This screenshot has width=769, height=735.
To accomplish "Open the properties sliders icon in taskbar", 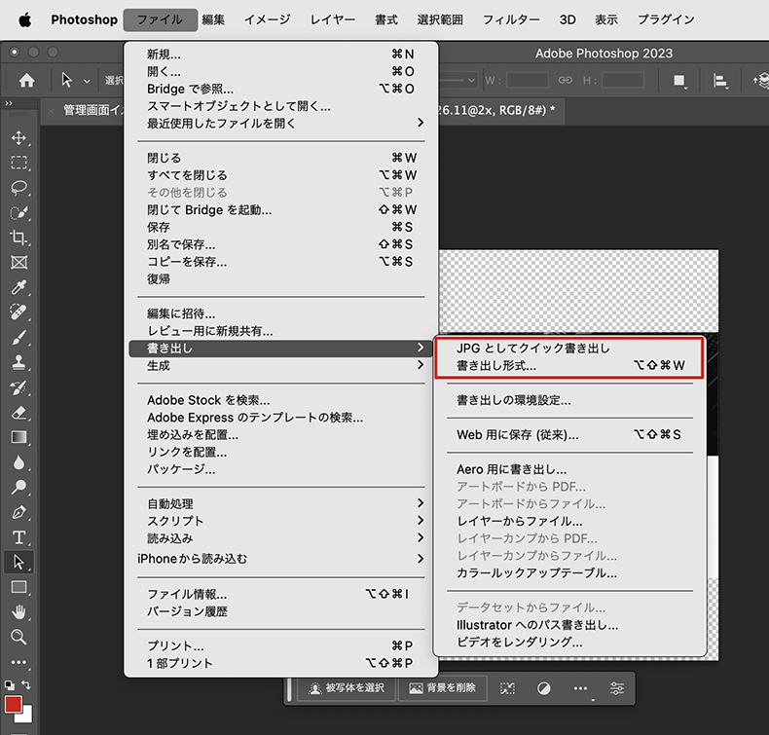I will click(x=616, y=688).
